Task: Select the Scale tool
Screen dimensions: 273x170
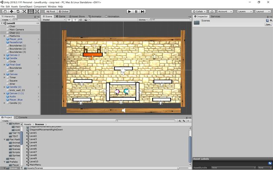Action: coord(24,12)
